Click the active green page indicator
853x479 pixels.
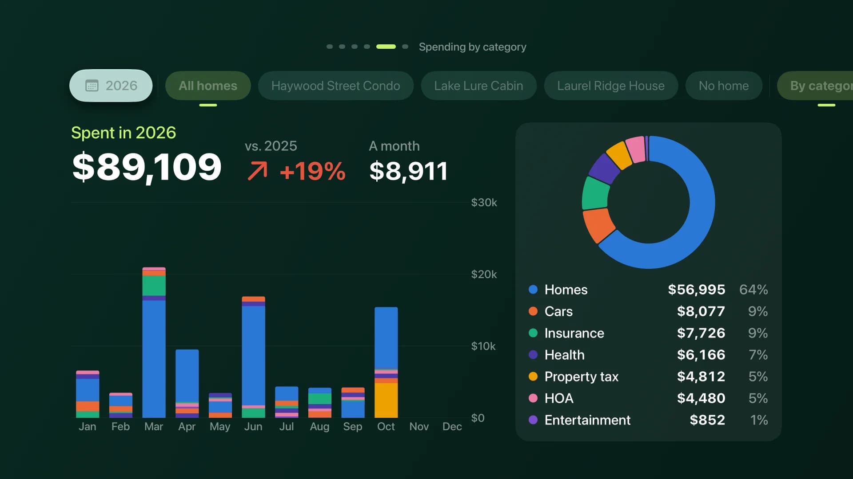tap(386, 47)
